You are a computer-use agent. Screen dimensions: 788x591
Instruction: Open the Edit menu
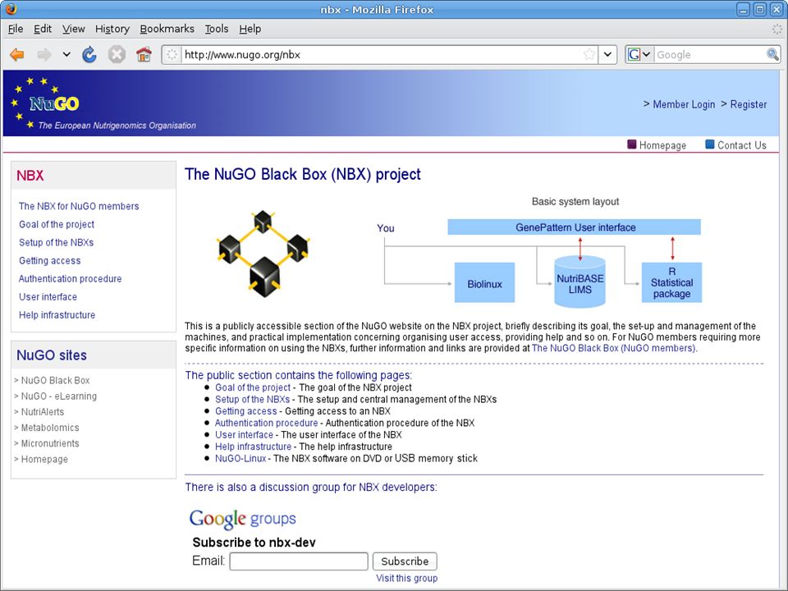tap(43, 29)
